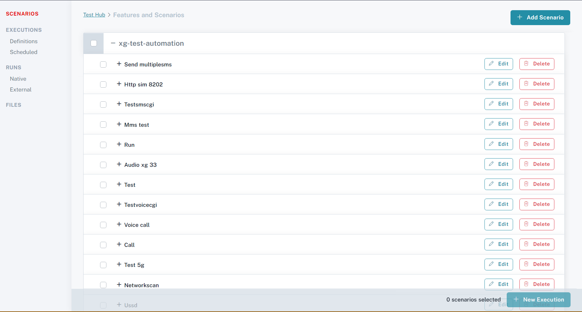Open the Files section in sidebar

click(x=14, y=105)
